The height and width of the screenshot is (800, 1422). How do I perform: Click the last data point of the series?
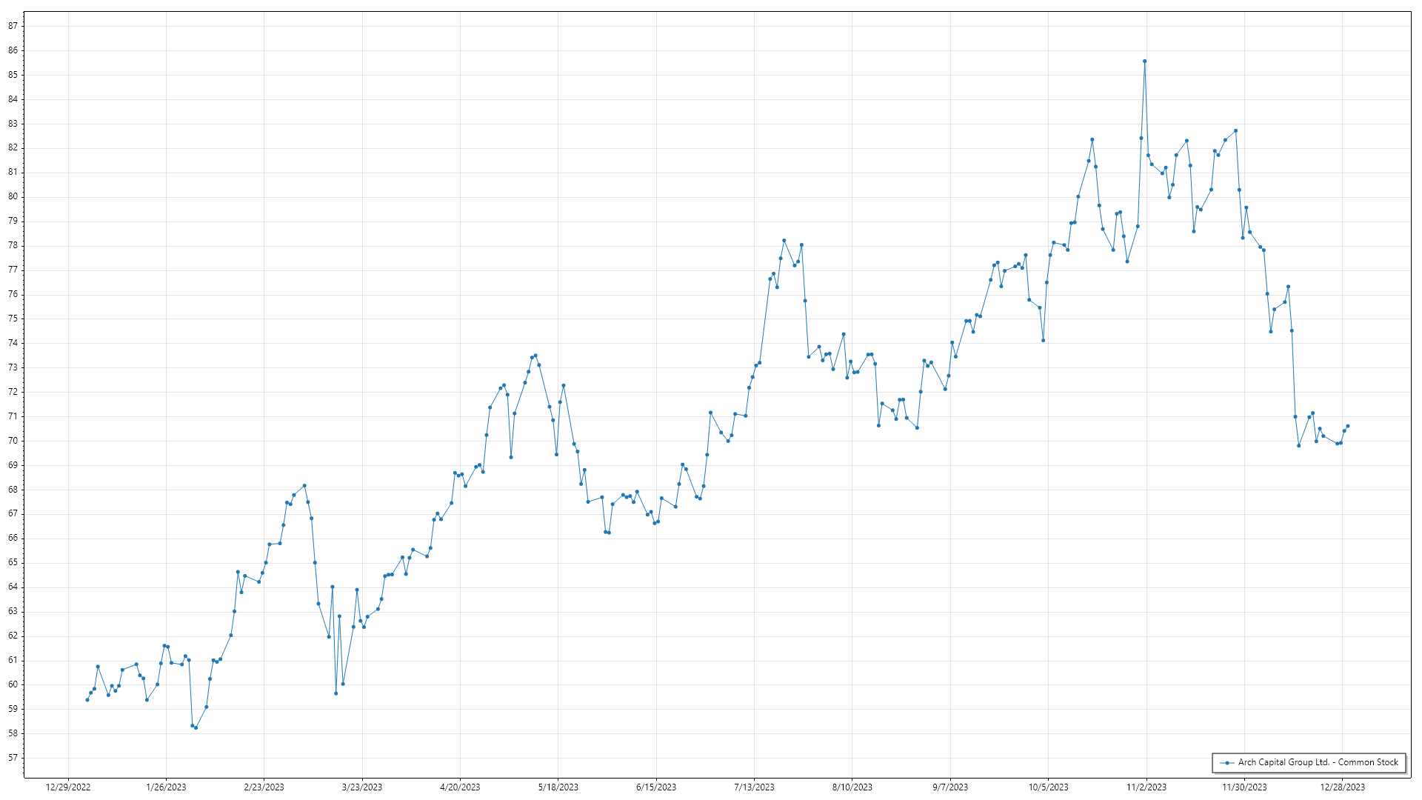click(x=1347, y=426)
